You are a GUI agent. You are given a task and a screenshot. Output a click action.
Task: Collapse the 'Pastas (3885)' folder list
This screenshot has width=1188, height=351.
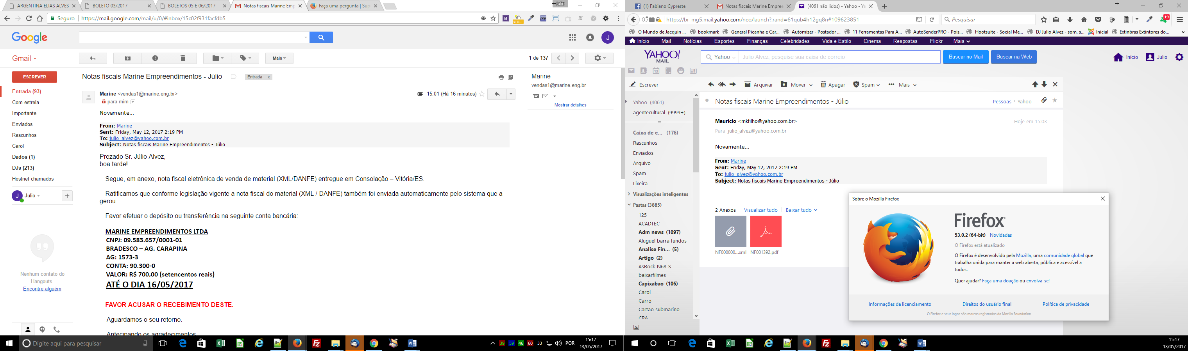pyautogui.click(x=629, y=205)
